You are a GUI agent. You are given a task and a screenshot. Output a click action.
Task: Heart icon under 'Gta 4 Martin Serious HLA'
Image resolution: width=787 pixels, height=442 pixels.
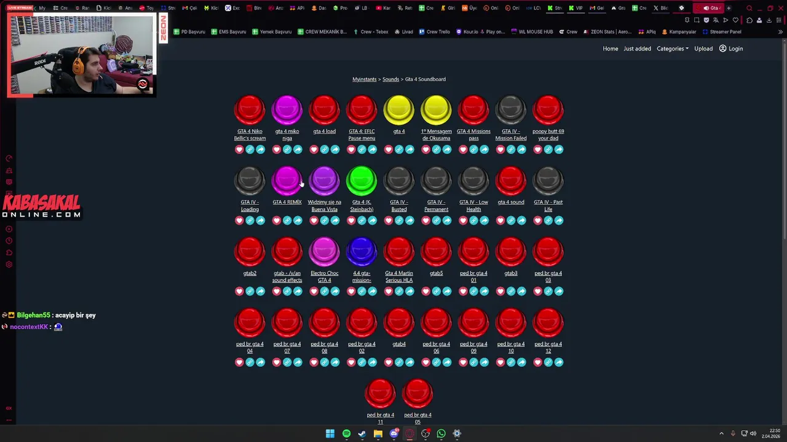tap(389, 292)
